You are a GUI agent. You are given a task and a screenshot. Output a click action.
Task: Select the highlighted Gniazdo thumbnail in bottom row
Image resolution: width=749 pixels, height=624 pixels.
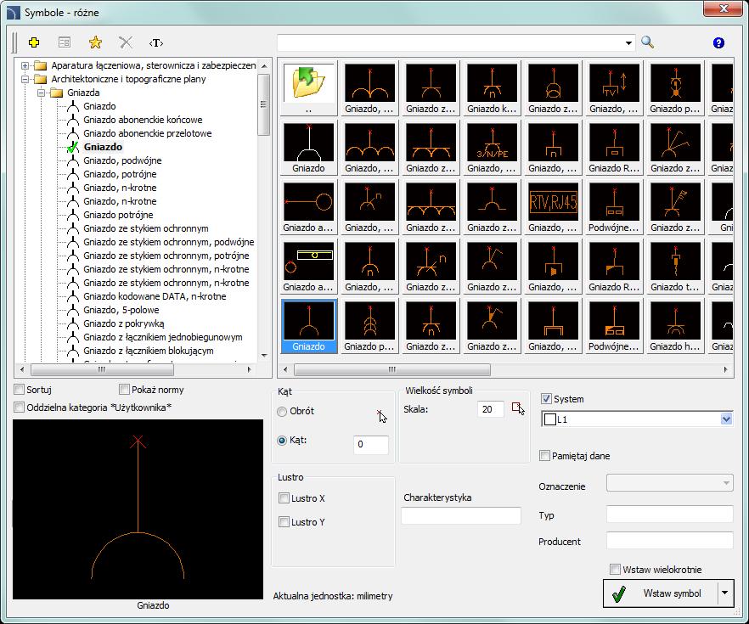point(308,326)
